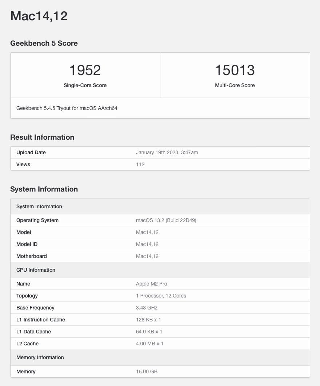Click the Operating System label

37,220
